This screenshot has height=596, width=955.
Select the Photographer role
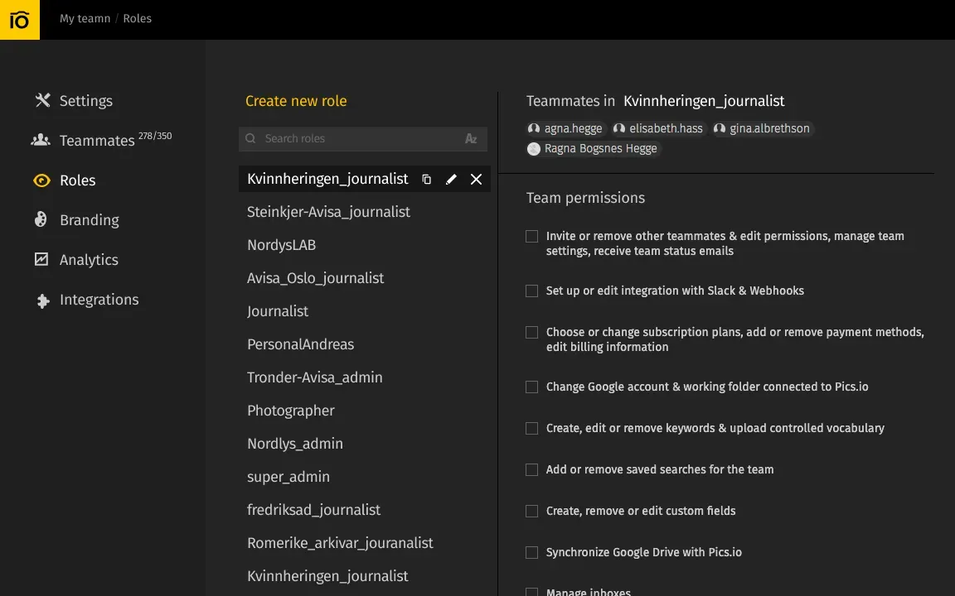coord(291,411)
